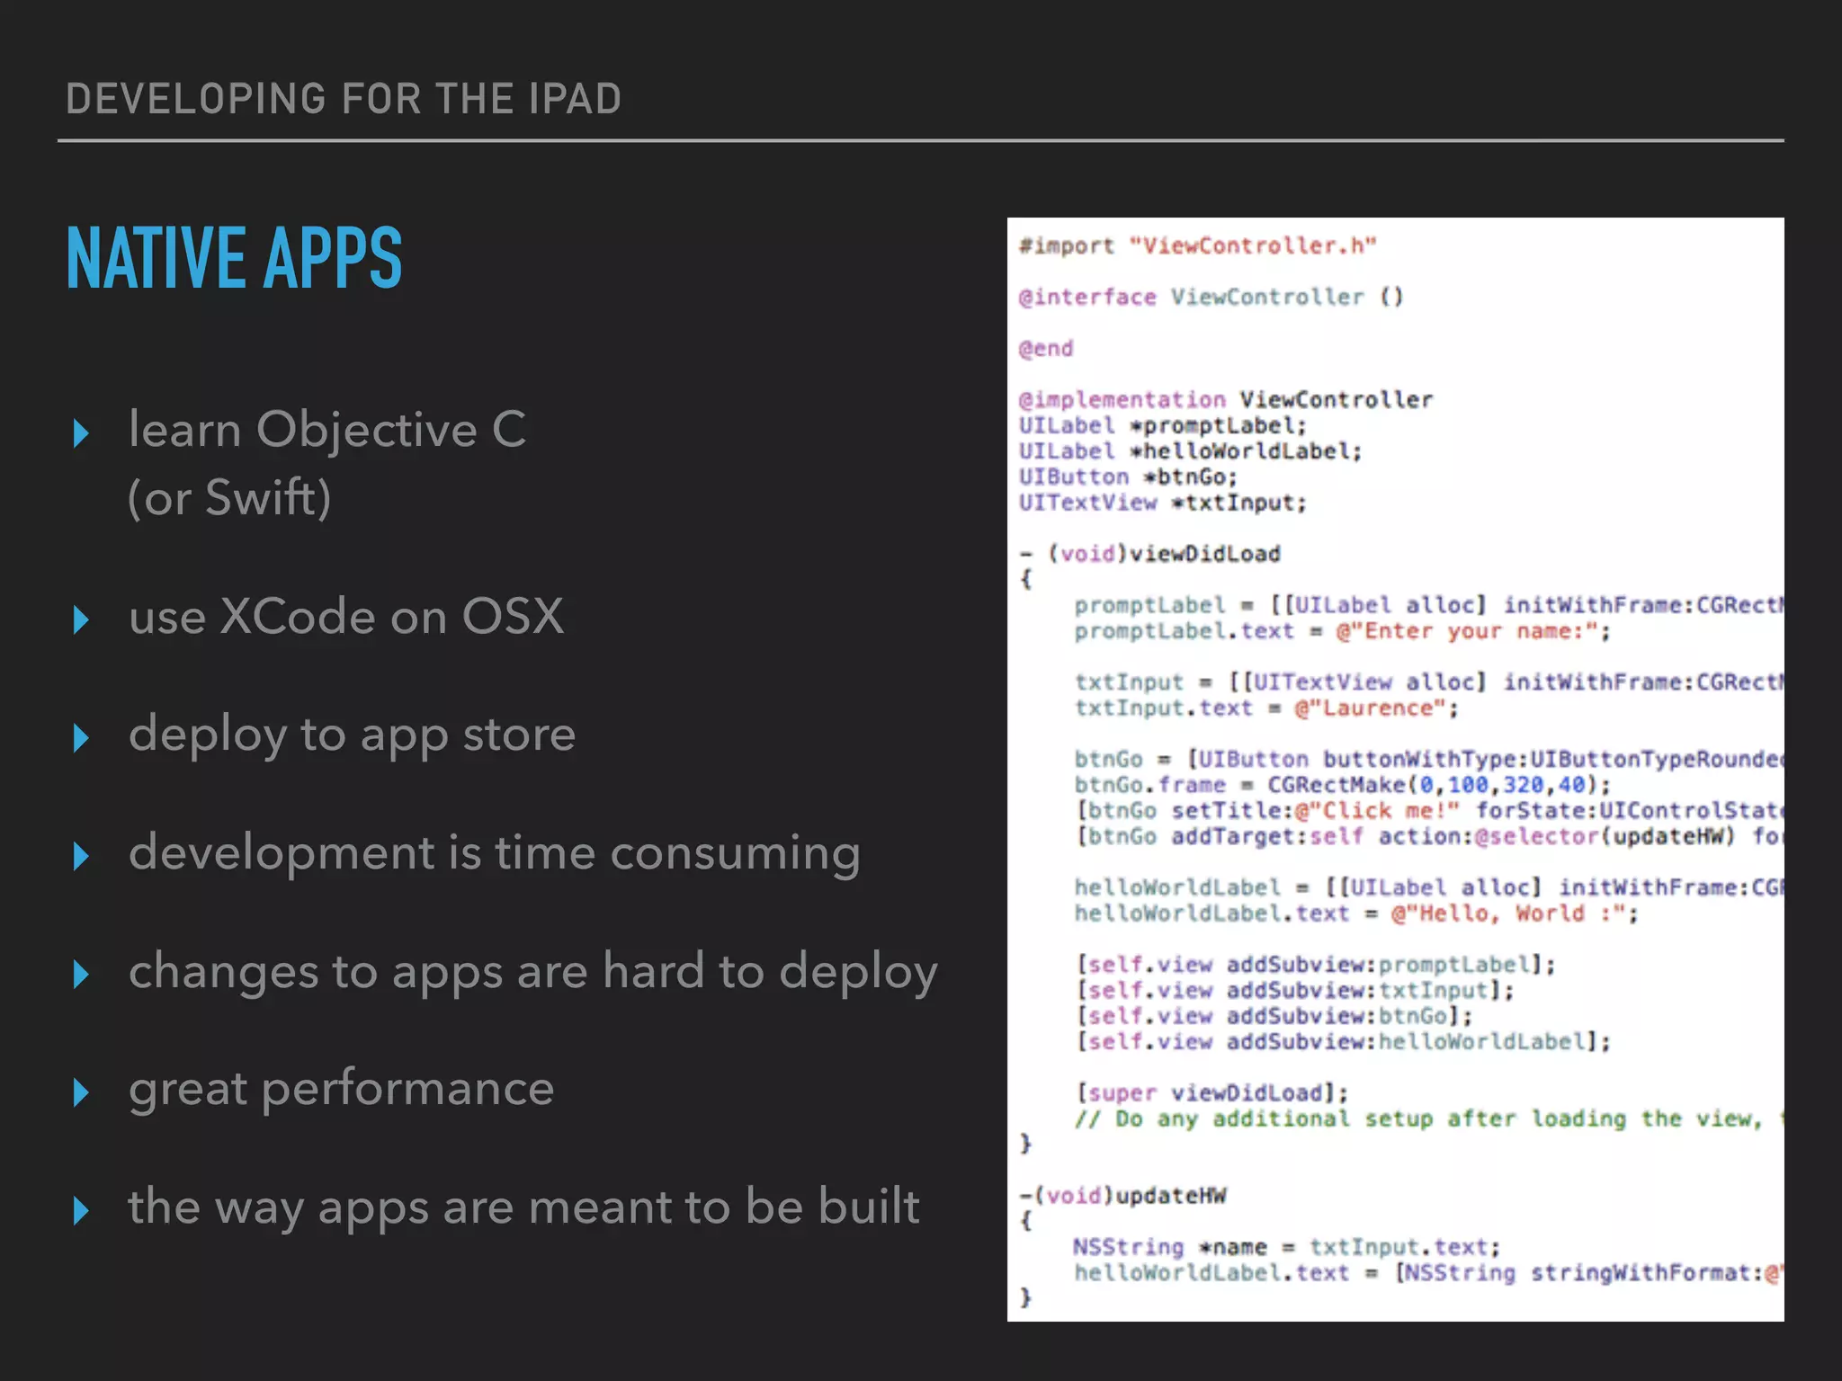The image size is (1842, 1381).
Task: Click the 'UIButton *btnGo;' declaration
Action: tap(1129, 477)
